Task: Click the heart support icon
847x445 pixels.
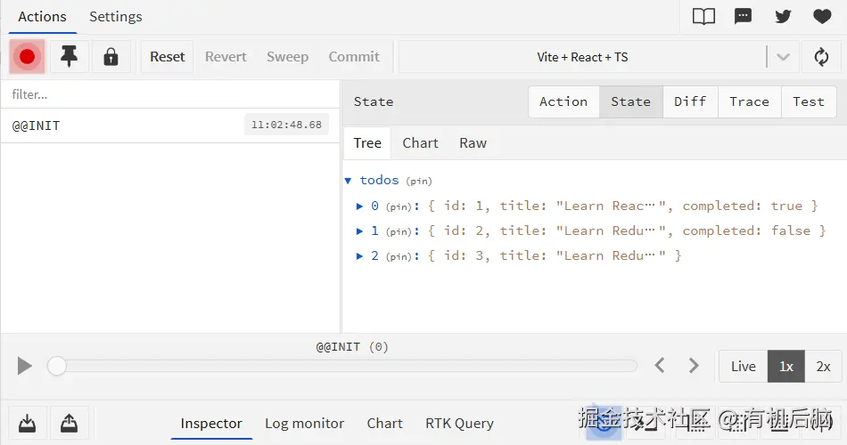Action: click(822, 17)
